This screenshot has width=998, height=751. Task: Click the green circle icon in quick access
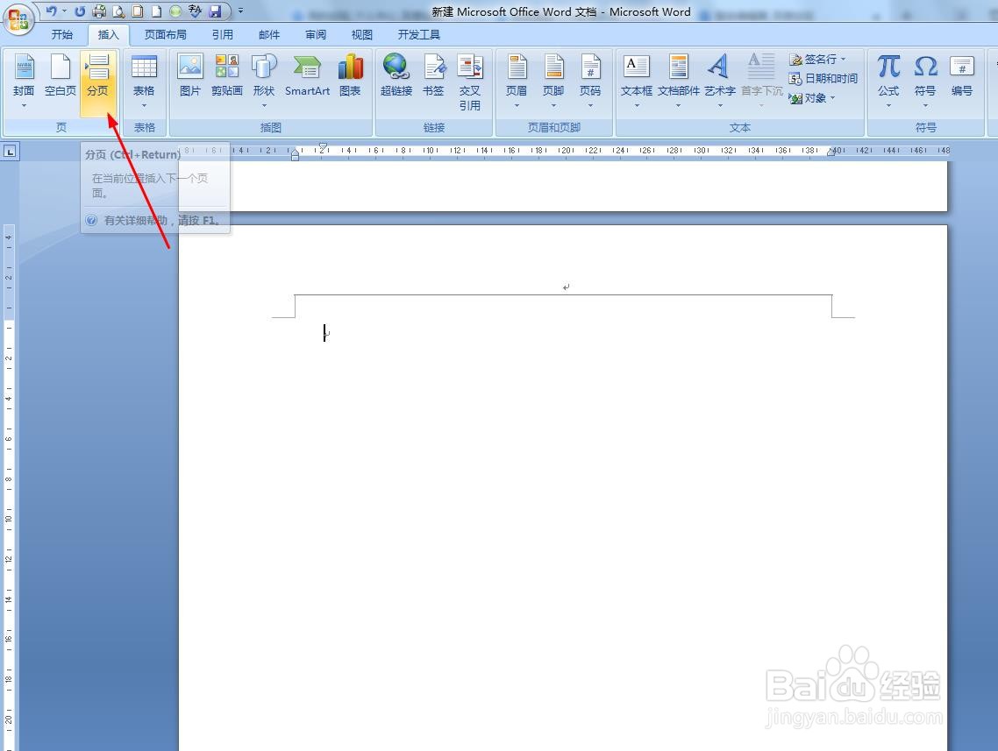175,11
